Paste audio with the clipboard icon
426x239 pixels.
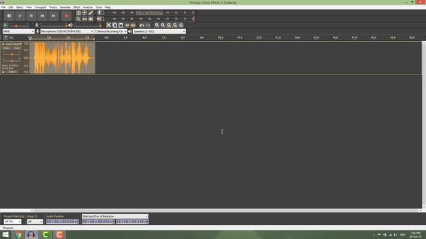tap(121, 25)
